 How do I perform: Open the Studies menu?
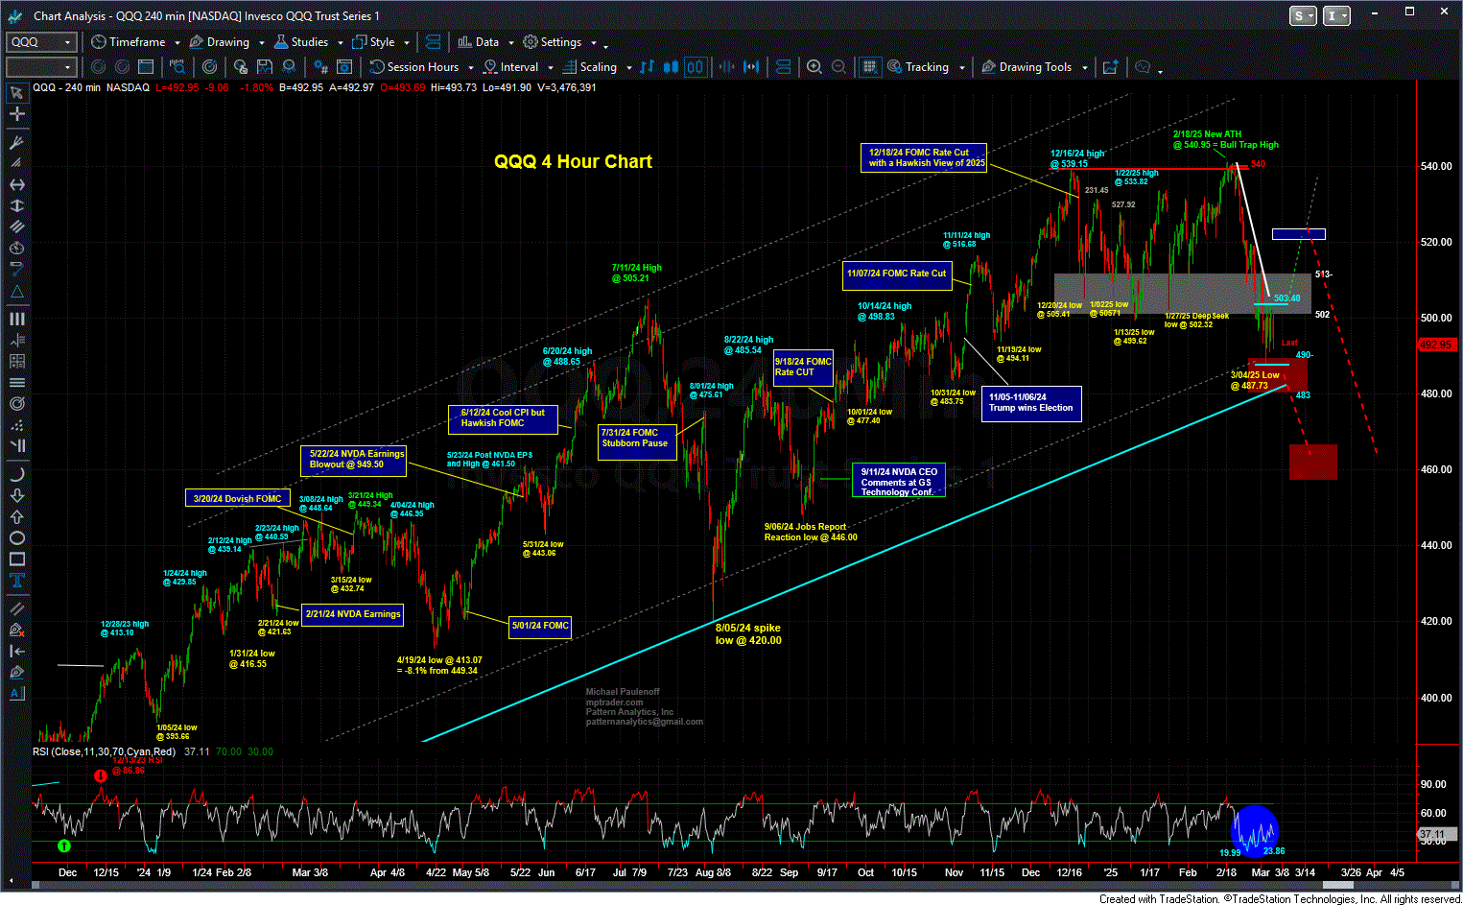point(309,42)
